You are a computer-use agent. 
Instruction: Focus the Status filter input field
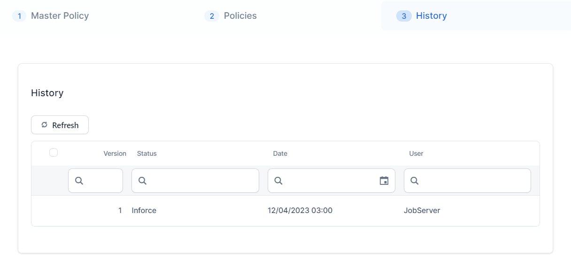[x=202, y=181]
